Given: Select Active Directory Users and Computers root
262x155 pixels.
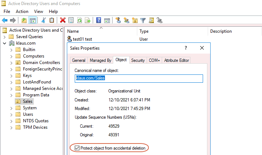Looking at the screenshot, I should point(36,30).
